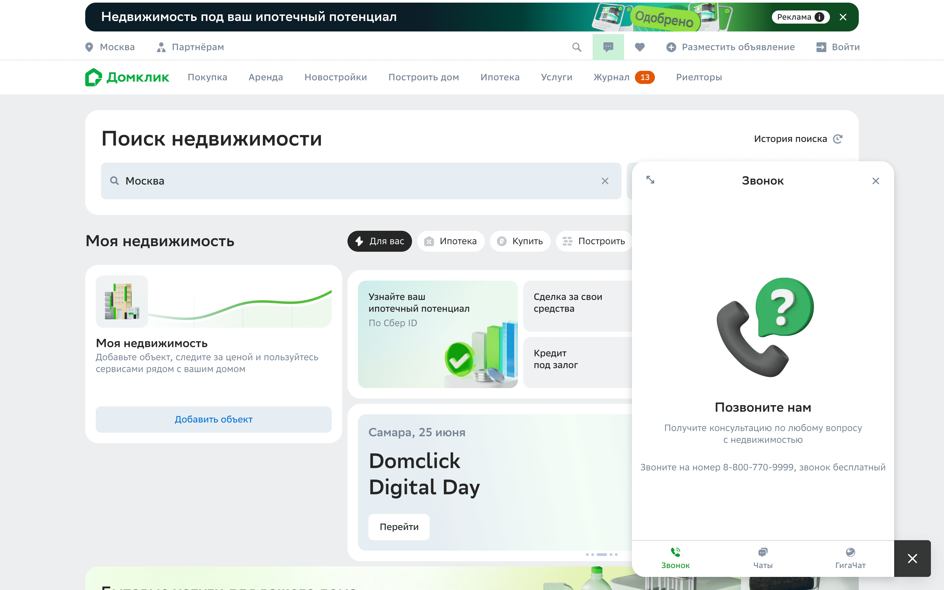The image size is (944, 590).
Task: Select the Построить filter chip
Action: pos(594,241)
